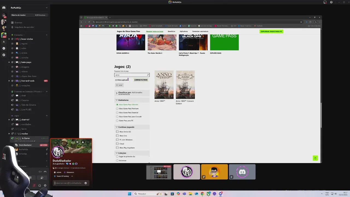Screen dimensions: 350x197
Task: Check the PC com Windows checkbox
Action: point(117,140)
